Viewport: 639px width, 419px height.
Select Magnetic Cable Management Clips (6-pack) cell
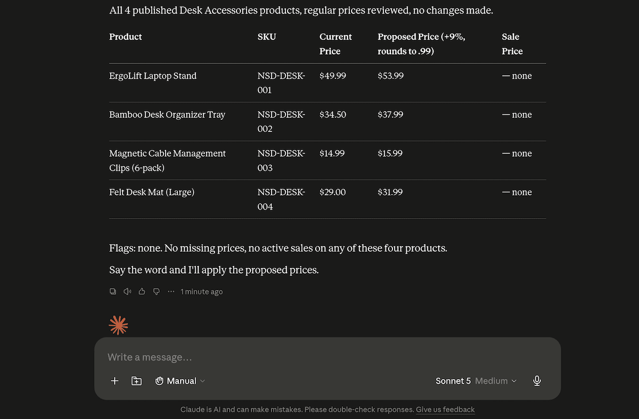[168, 160]
